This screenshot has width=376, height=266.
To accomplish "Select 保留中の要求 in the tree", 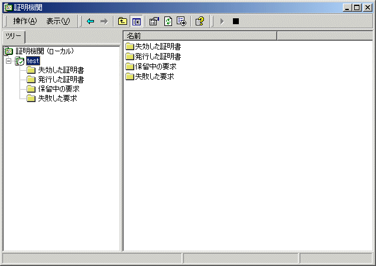I will 59,88.
